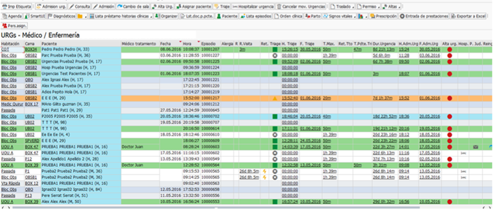Click the horizontal scrollbar below the table
The image size is (494, 212).
coord(216,208)
